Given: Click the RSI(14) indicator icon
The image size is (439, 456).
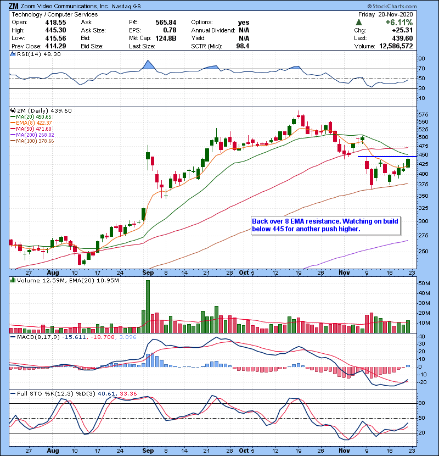Looking at the screenshot, I should pyautogui.click(x=13, y=54).
